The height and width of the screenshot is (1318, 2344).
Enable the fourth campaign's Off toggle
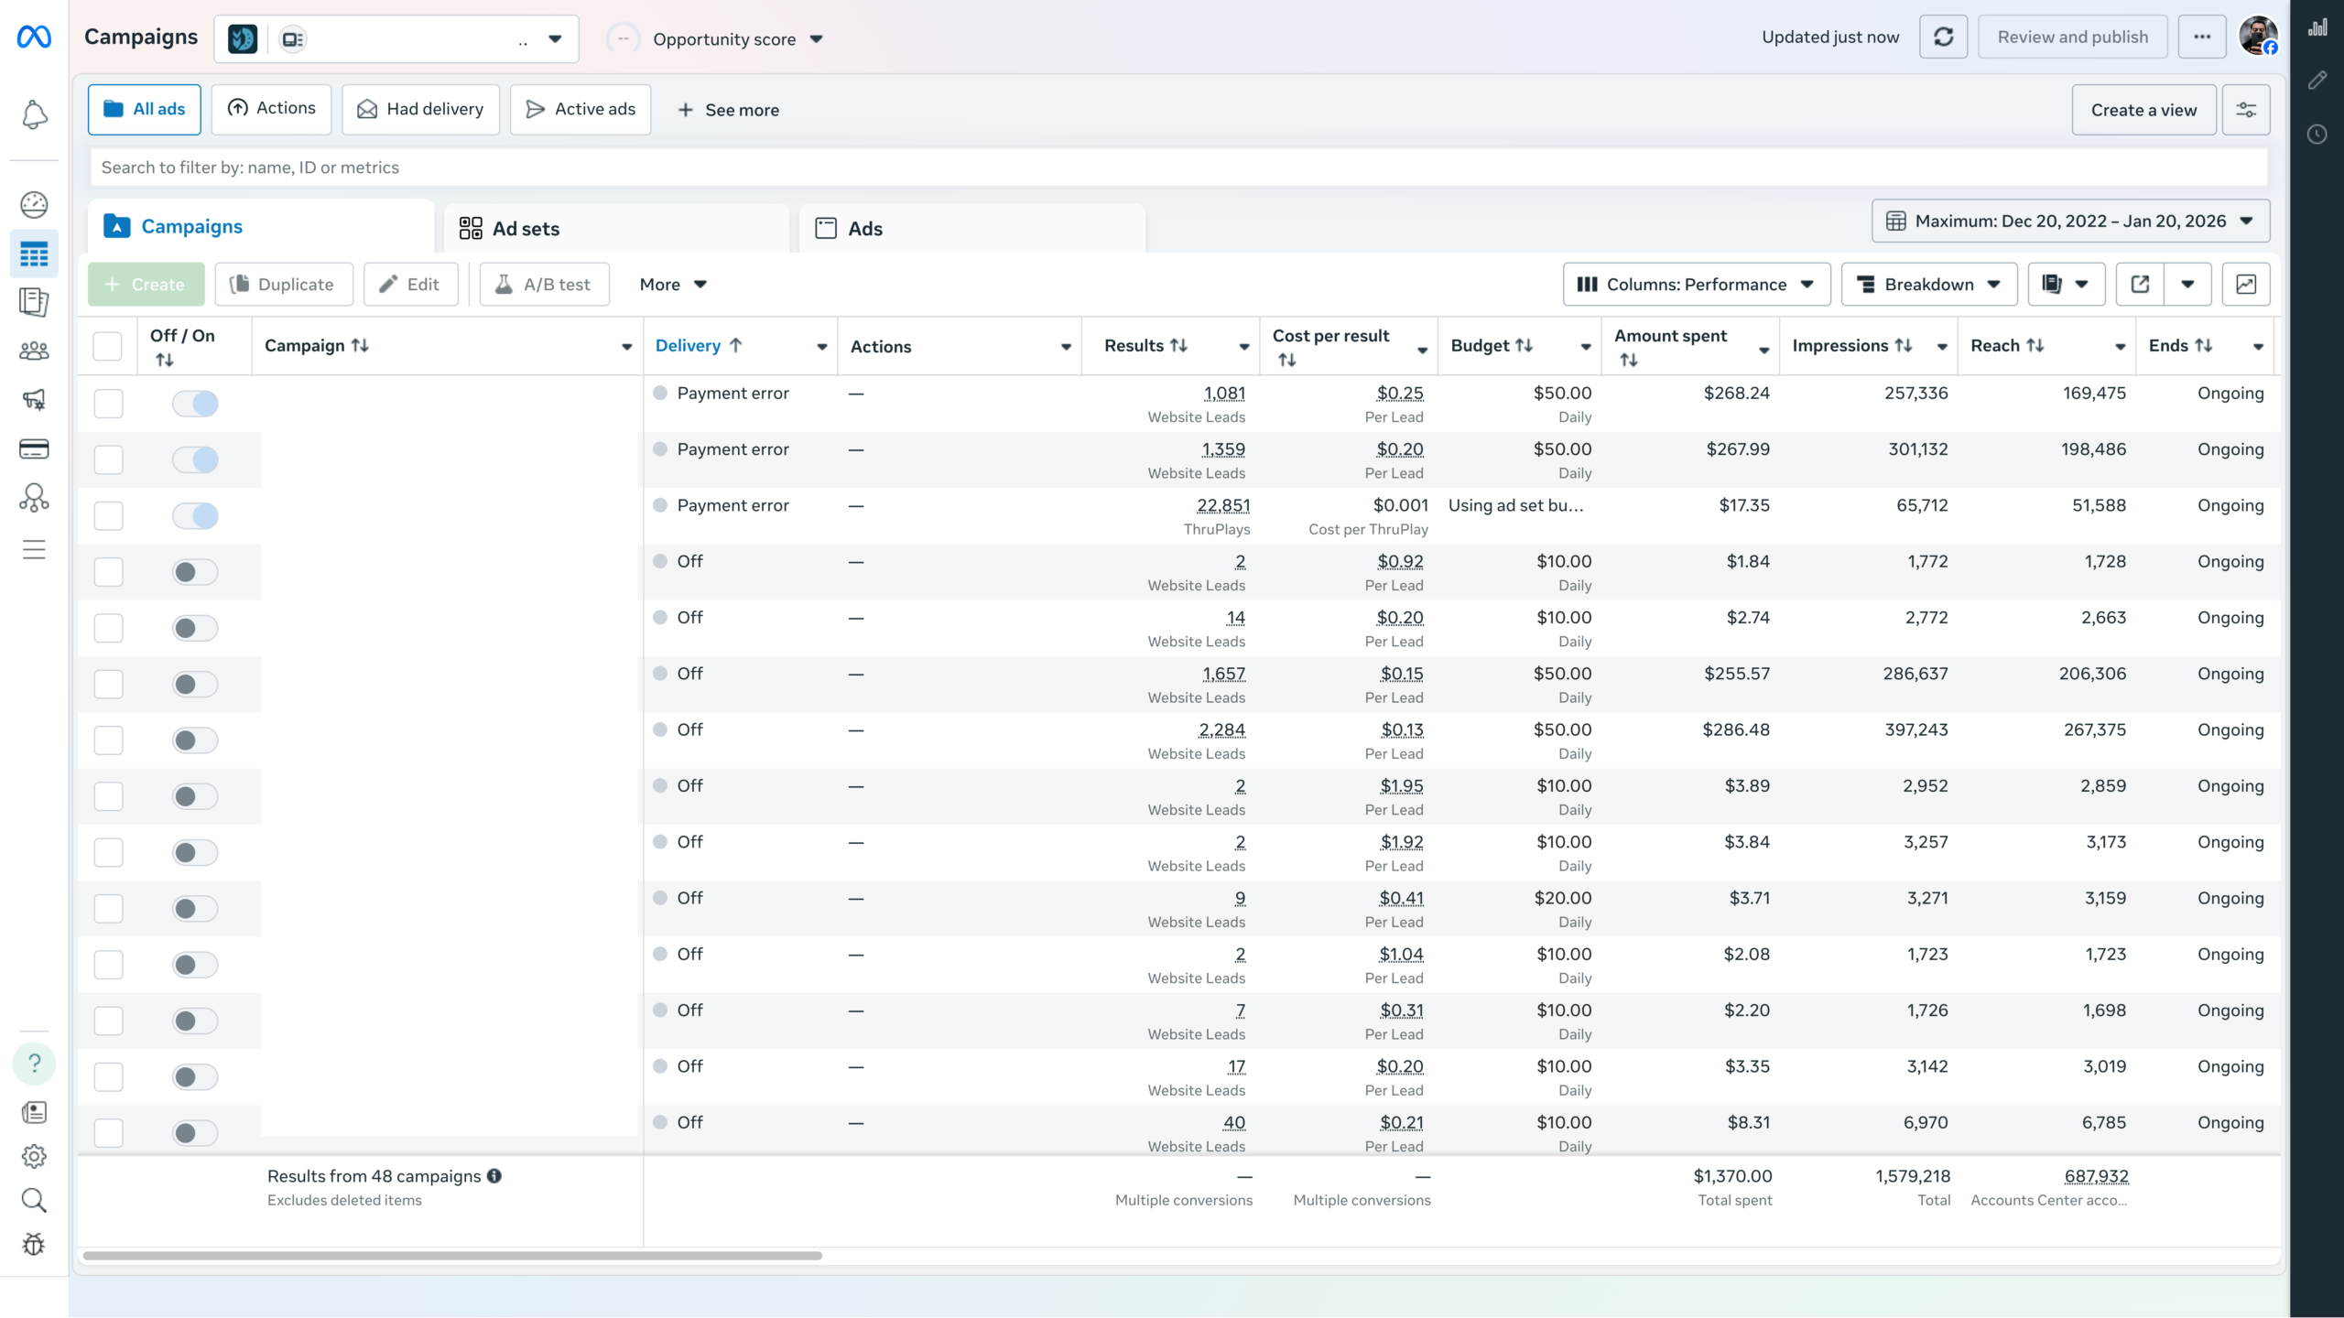coord(195,572)
